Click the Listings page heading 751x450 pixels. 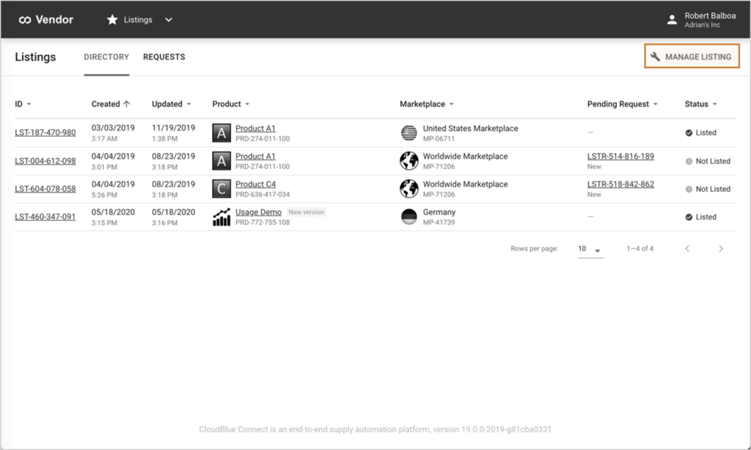click(x=35, y=57)
